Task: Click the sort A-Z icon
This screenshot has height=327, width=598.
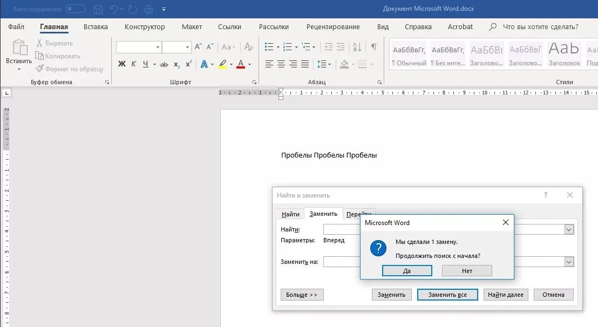Action: click(357, 47)
